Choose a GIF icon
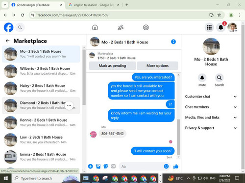245x183 pixels. pyautogui.click(x=113, y=166)
